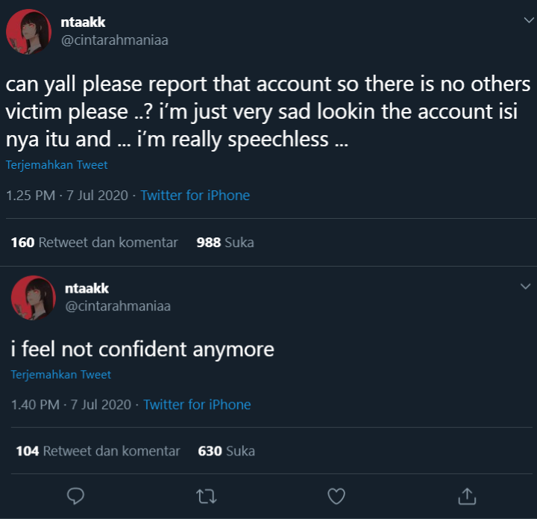Show the 630 Suka likes list
Viewport: 537px width, 519px height.
click(226, 451)
